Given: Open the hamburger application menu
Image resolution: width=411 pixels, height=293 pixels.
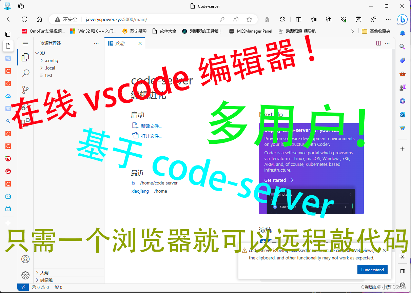Looking at the screenshot, I should [x=25, y=43].
